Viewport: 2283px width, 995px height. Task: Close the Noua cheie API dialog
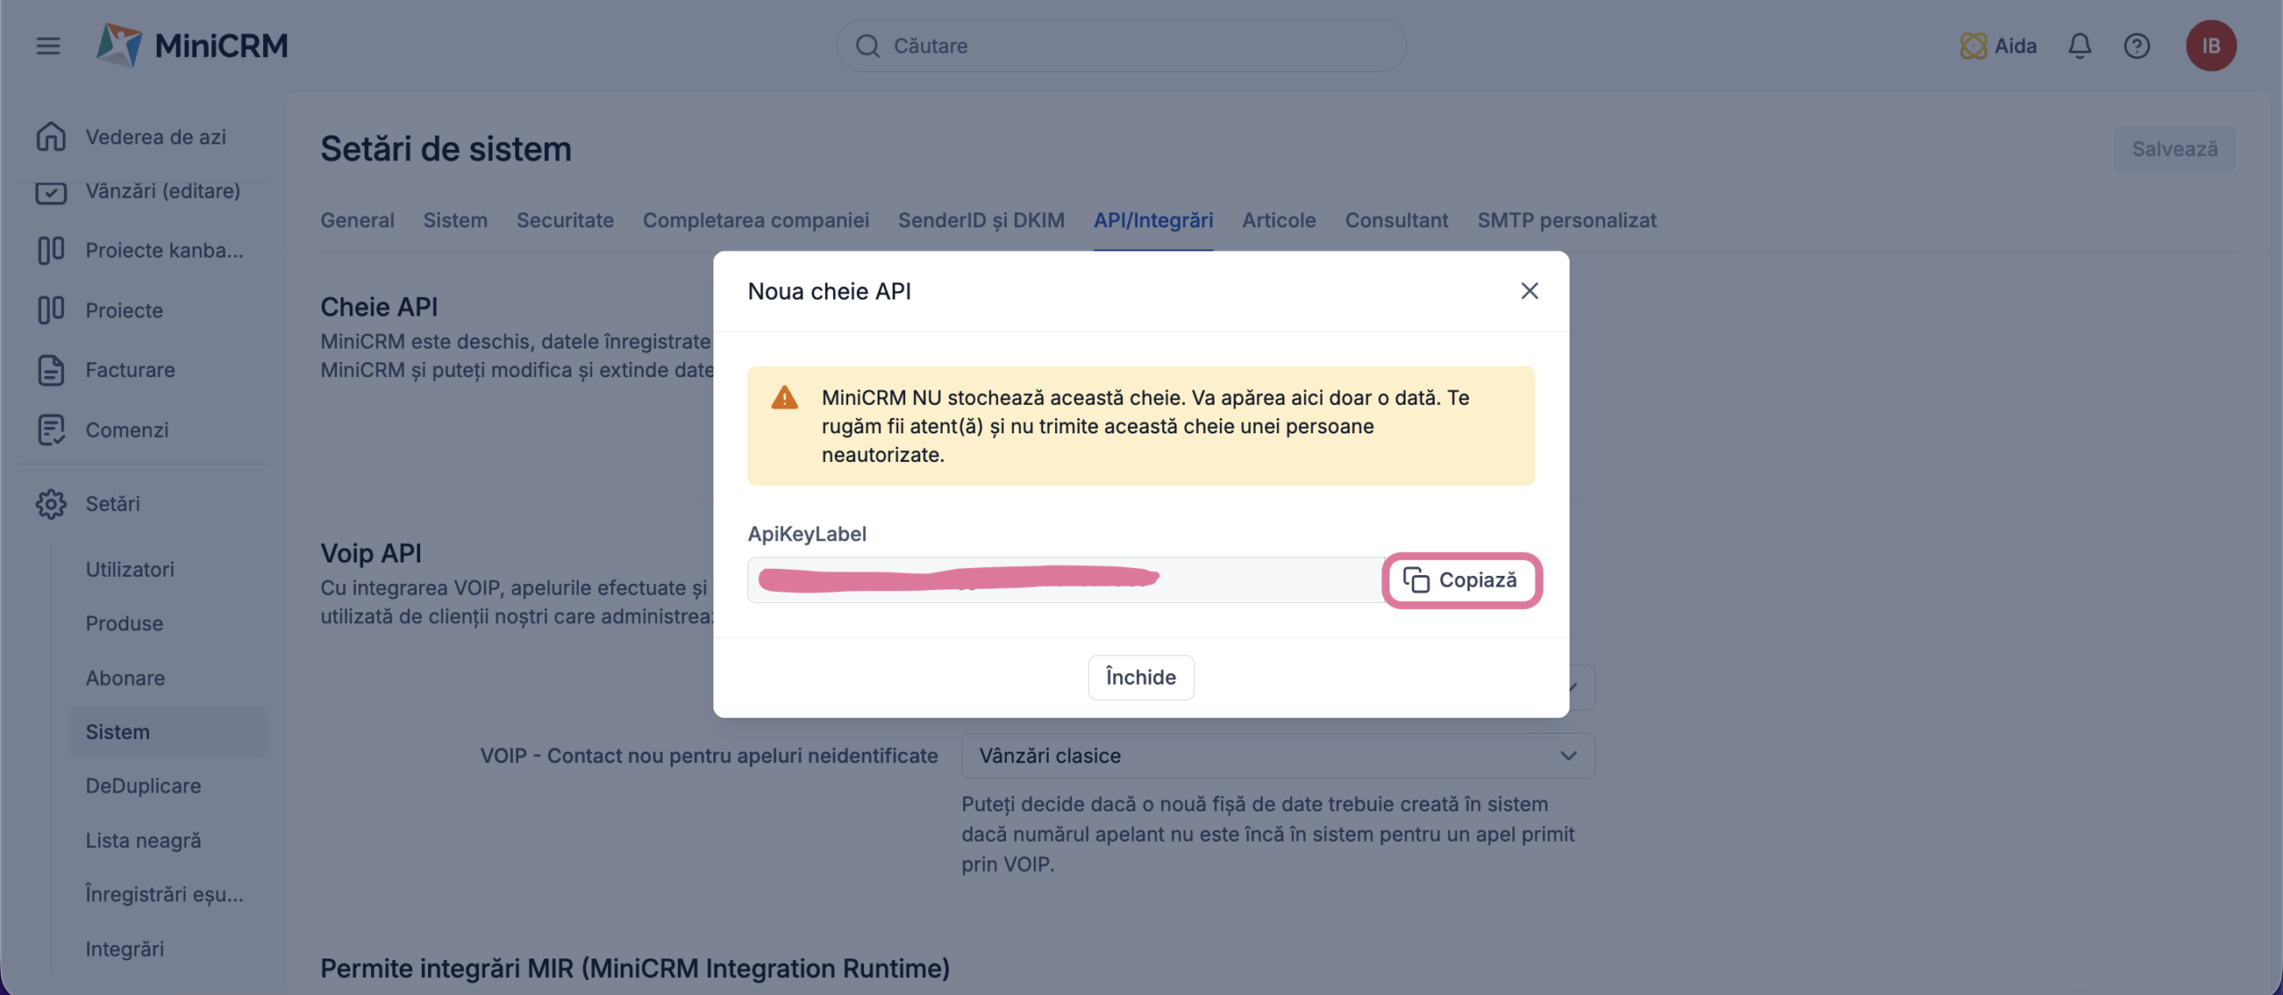pos(1529,291)
